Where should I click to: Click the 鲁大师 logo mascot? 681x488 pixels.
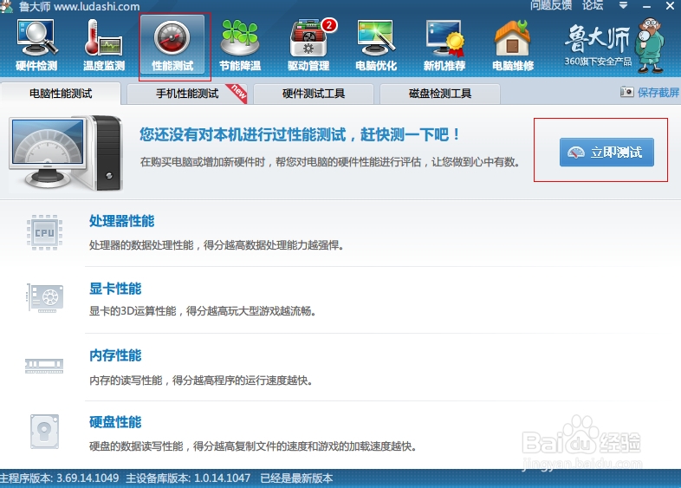click(x=650, y=45)
